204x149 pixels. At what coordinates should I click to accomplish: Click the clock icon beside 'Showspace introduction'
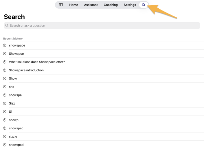[5, 70]
